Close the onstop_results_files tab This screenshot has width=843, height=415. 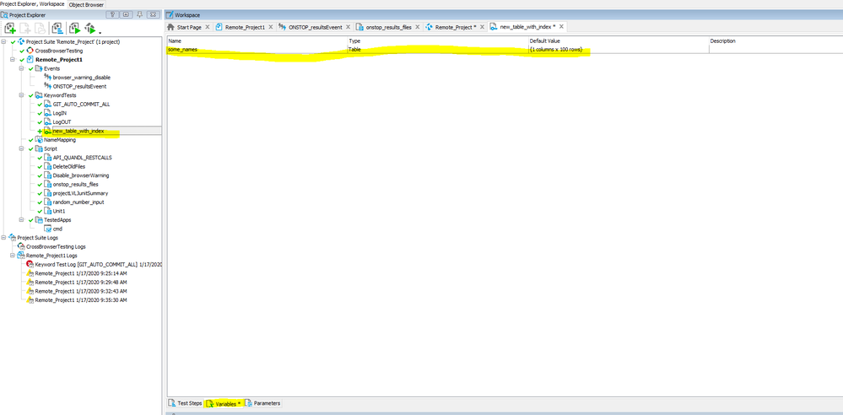(x=418, y=27)
